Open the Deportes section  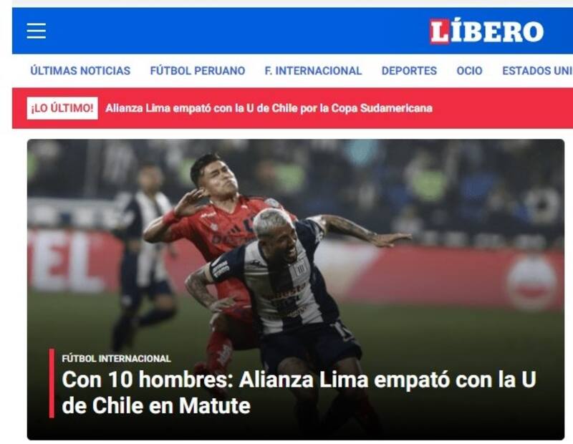pos(409,70)
